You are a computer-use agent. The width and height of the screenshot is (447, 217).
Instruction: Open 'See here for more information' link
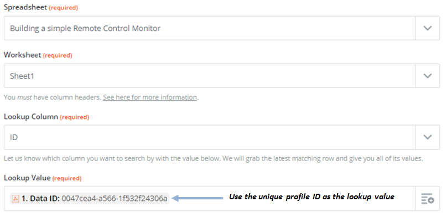click(150, 97)
